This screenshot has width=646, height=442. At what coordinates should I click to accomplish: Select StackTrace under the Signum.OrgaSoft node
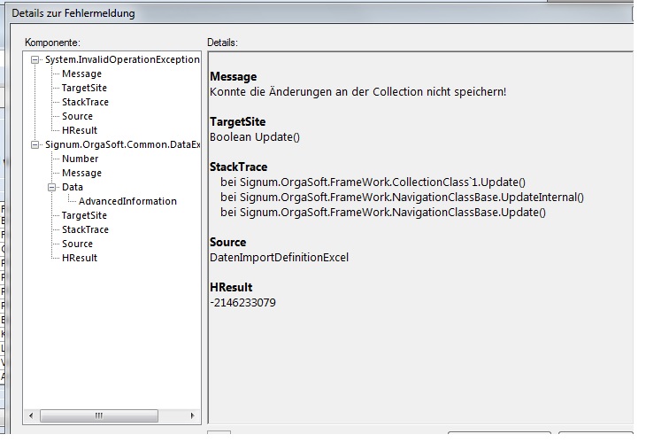click(x=85, y=230)
